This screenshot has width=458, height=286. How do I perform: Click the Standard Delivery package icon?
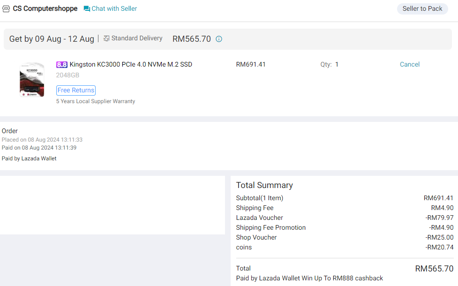click(106, 38)
